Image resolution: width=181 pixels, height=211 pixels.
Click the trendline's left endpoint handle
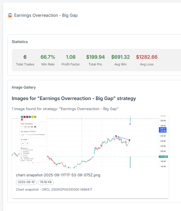point(116,136)
